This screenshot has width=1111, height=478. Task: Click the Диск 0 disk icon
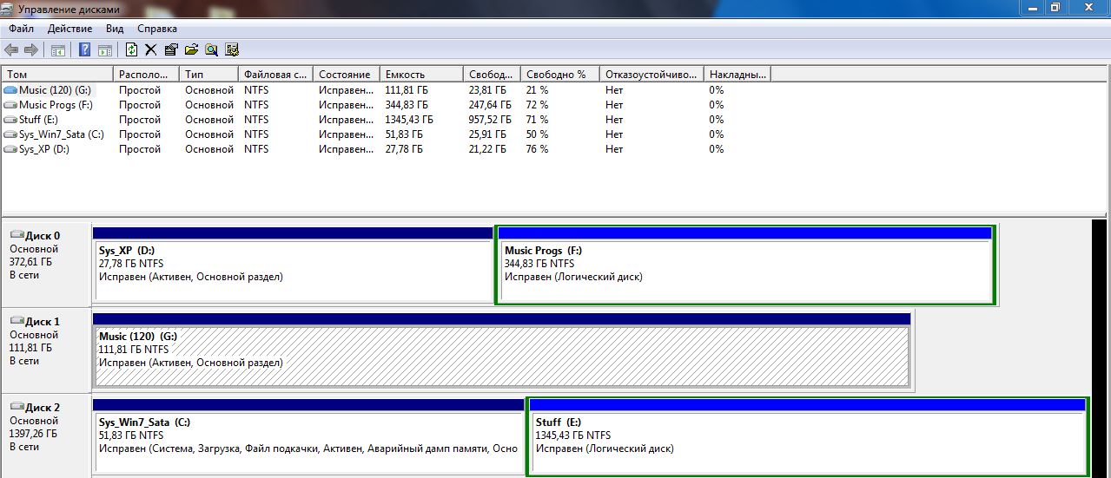[17, 235]
